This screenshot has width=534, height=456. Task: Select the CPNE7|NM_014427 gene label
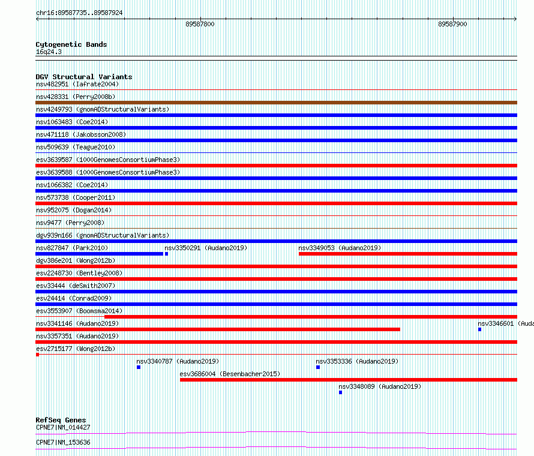(x=63, y=427)
